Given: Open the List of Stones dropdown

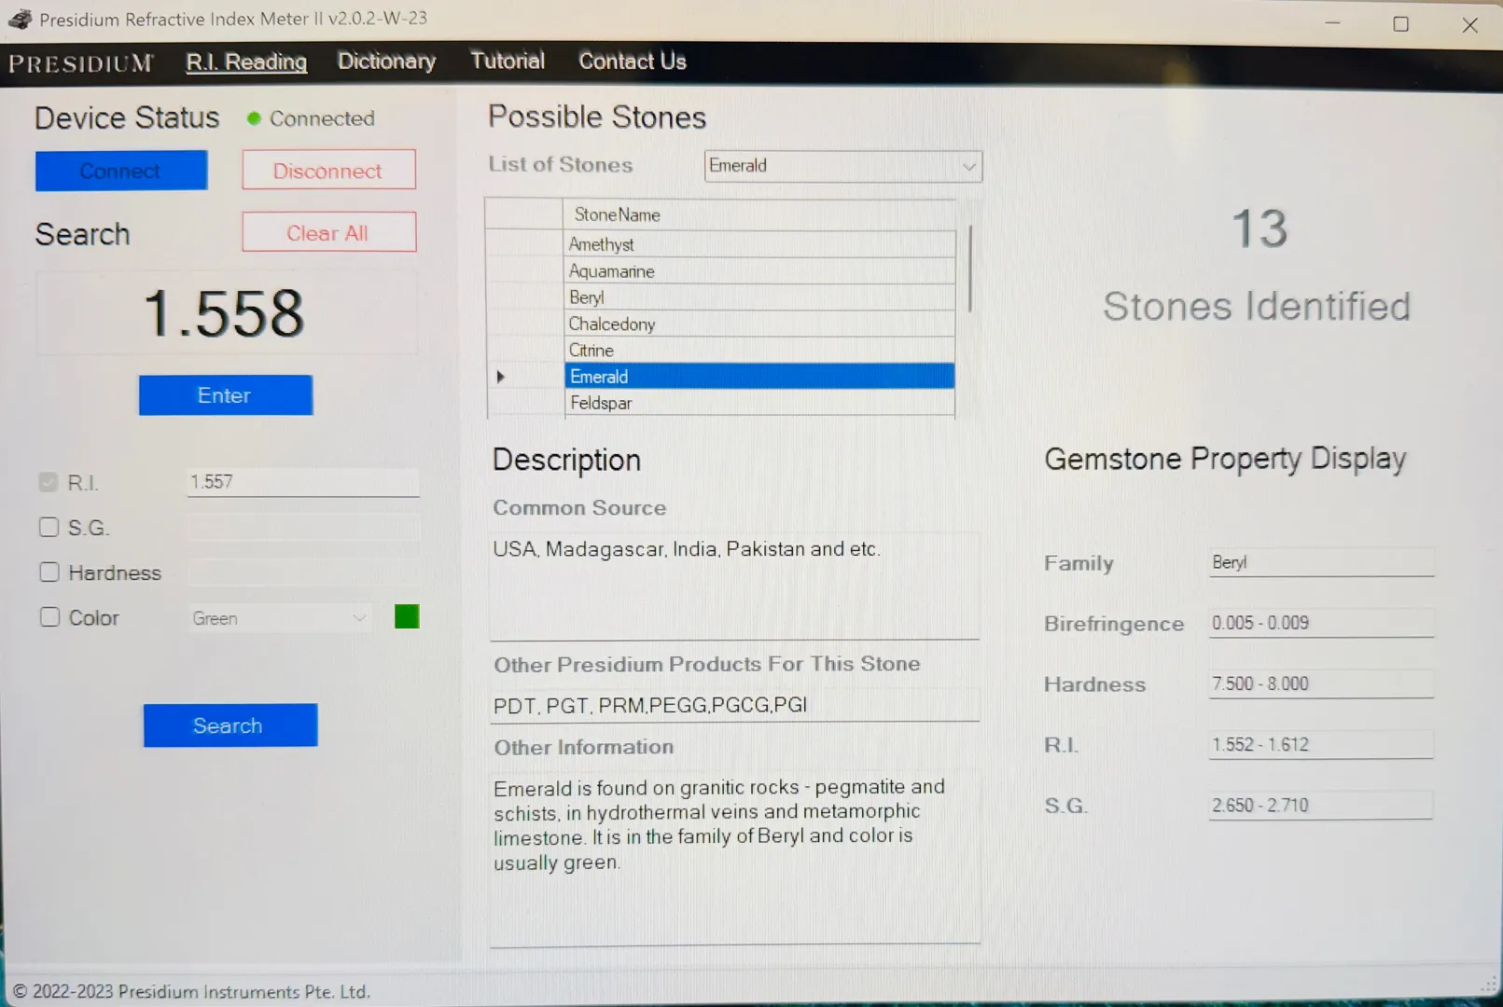Looking at the screenshot, I should 968,167.
